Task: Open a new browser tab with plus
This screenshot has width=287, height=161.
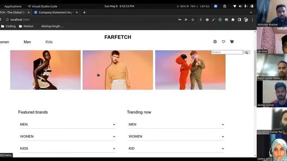Action: click(x=84, y=13)
